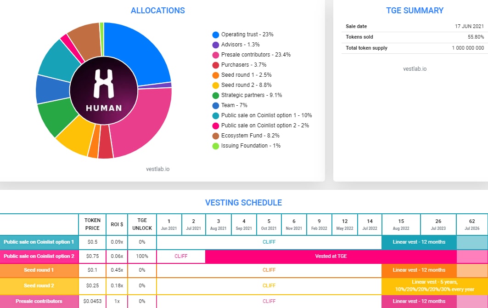This screenshot has width=488, height=308.
Task: Select the Ecosystem Fund legend item
Action: (x=250, y=136)
